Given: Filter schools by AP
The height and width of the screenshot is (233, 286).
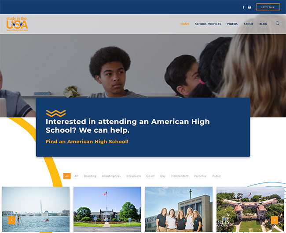Looking at the screenshot, I should coord(76,176).
